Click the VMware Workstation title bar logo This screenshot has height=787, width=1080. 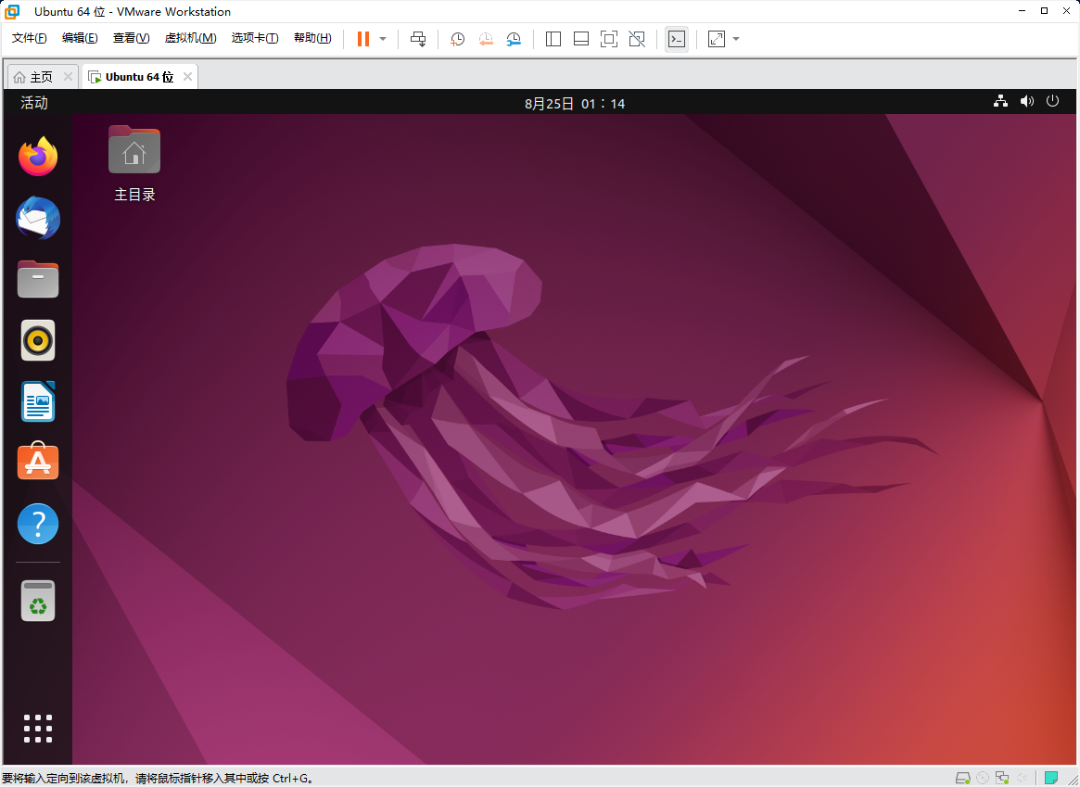(12, 12)
